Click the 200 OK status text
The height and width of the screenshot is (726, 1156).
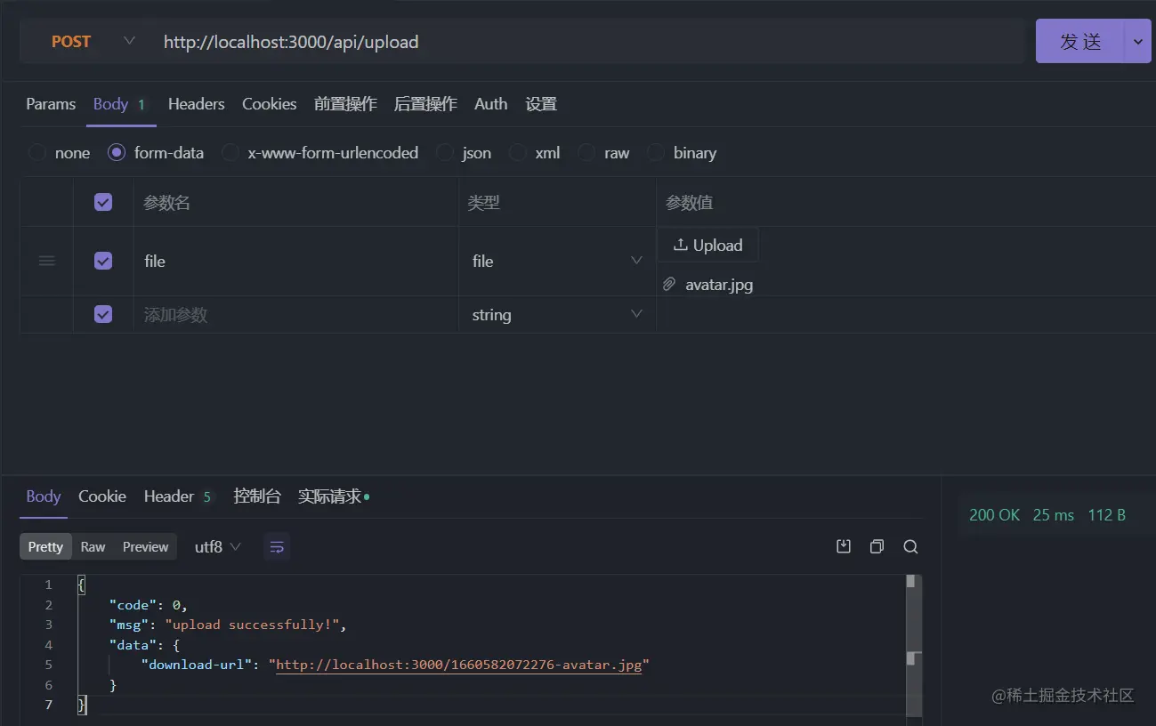[x=994, y=515]
